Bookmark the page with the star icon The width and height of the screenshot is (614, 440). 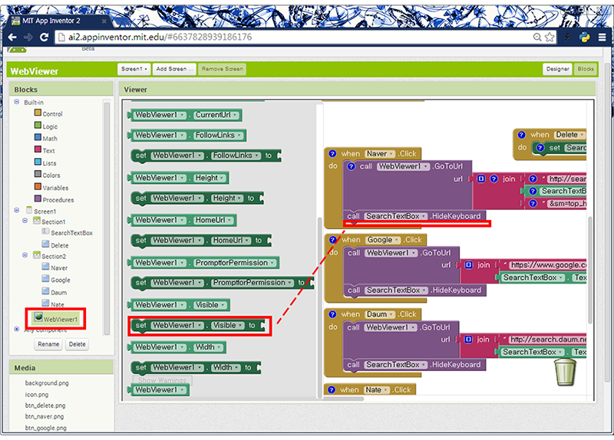pyautogui.click(x=550, y=37)
